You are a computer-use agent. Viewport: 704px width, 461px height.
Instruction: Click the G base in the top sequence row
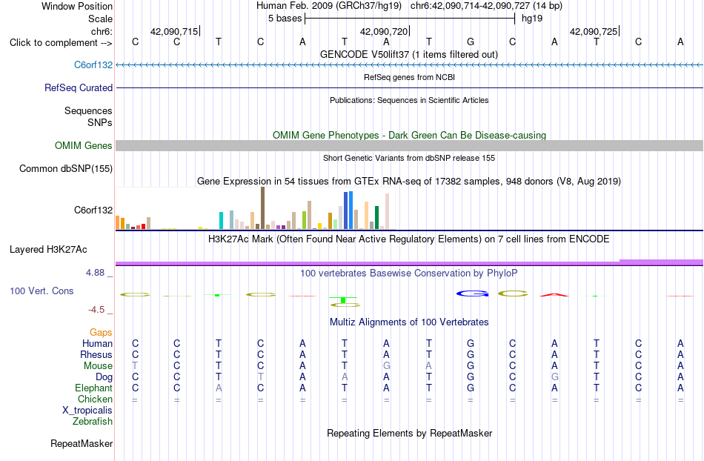471,42
